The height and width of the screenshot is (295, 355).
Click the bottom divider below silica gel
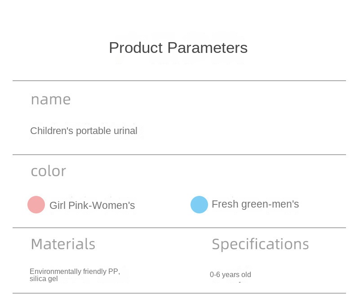click(x=179, y=293)
